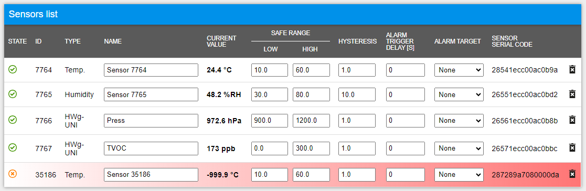Click hysteresis field of sensor 35186
This screenshot has height=191, width=586.
click(x=357, y=175)
